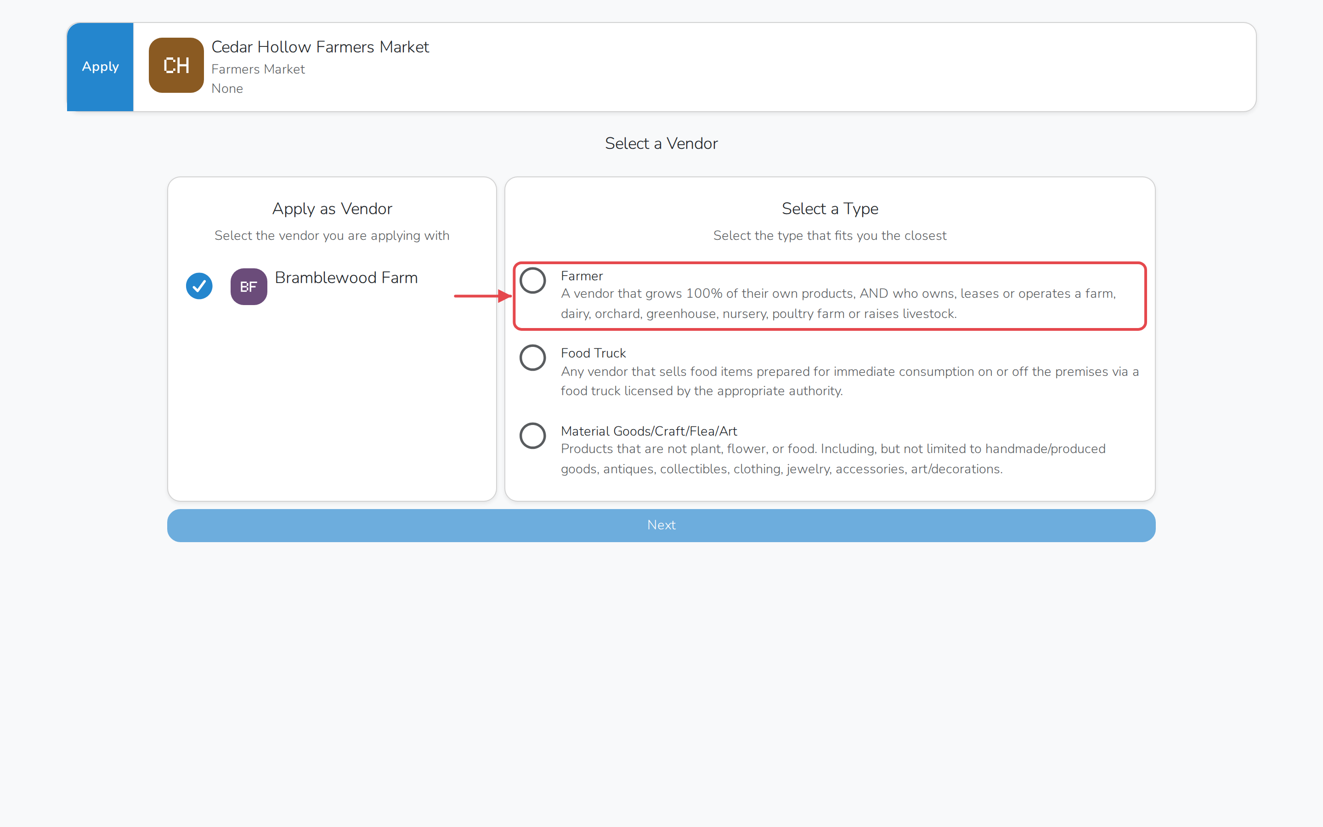Click the Bramblewood Farm vendor name

click(x=346, y=278)
